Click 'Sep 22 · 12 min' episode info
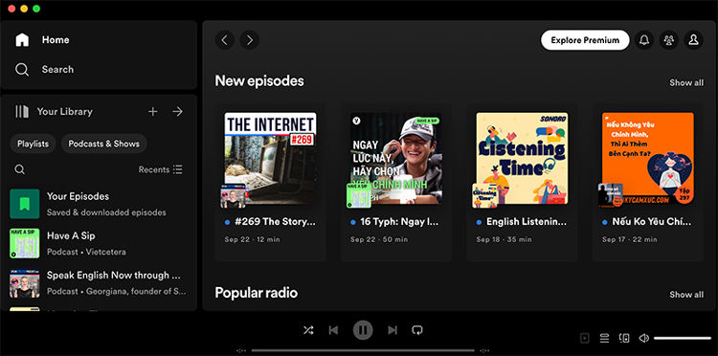This screenshot has width=718, height=356. pos(253,239)
